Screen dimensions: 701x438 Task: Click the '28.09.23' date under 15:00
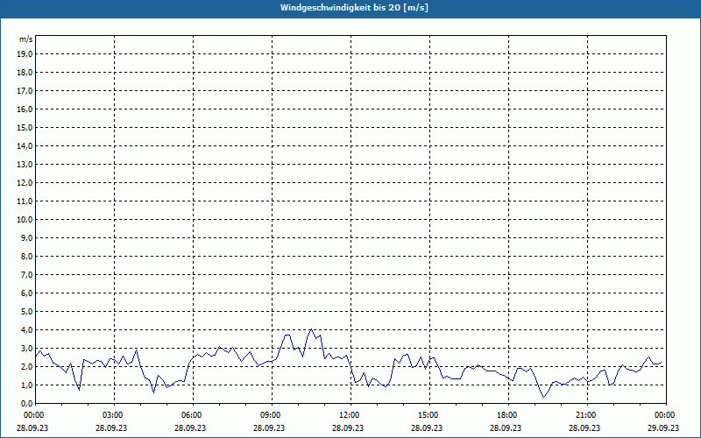426,427
